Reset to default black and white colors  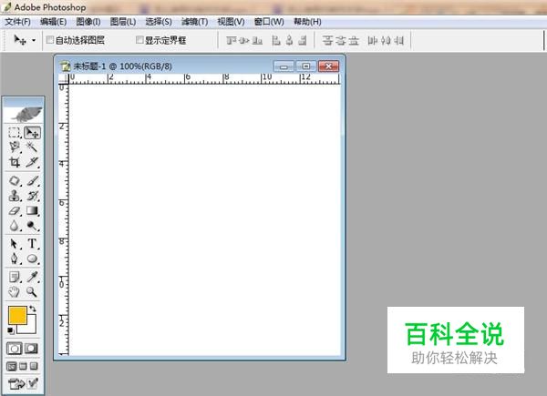pos(11,330)
